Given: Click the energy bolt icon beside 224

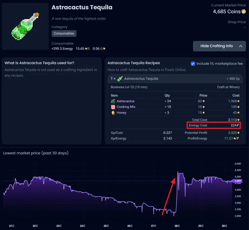Looking at the screenshot, I should click(x=238, y=125).
